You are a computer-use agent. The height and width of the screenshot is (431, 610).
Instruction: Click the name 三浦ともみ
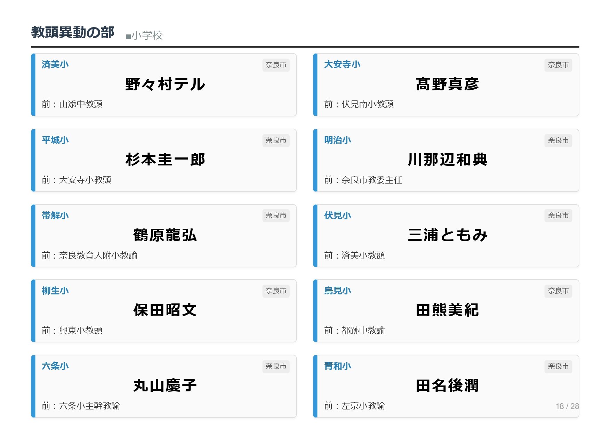[x=447, y=235]
